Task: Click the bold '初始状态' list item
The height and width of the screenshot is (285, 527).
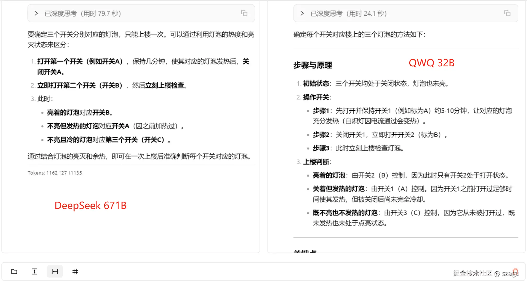Action: click(x=316, y=84)
